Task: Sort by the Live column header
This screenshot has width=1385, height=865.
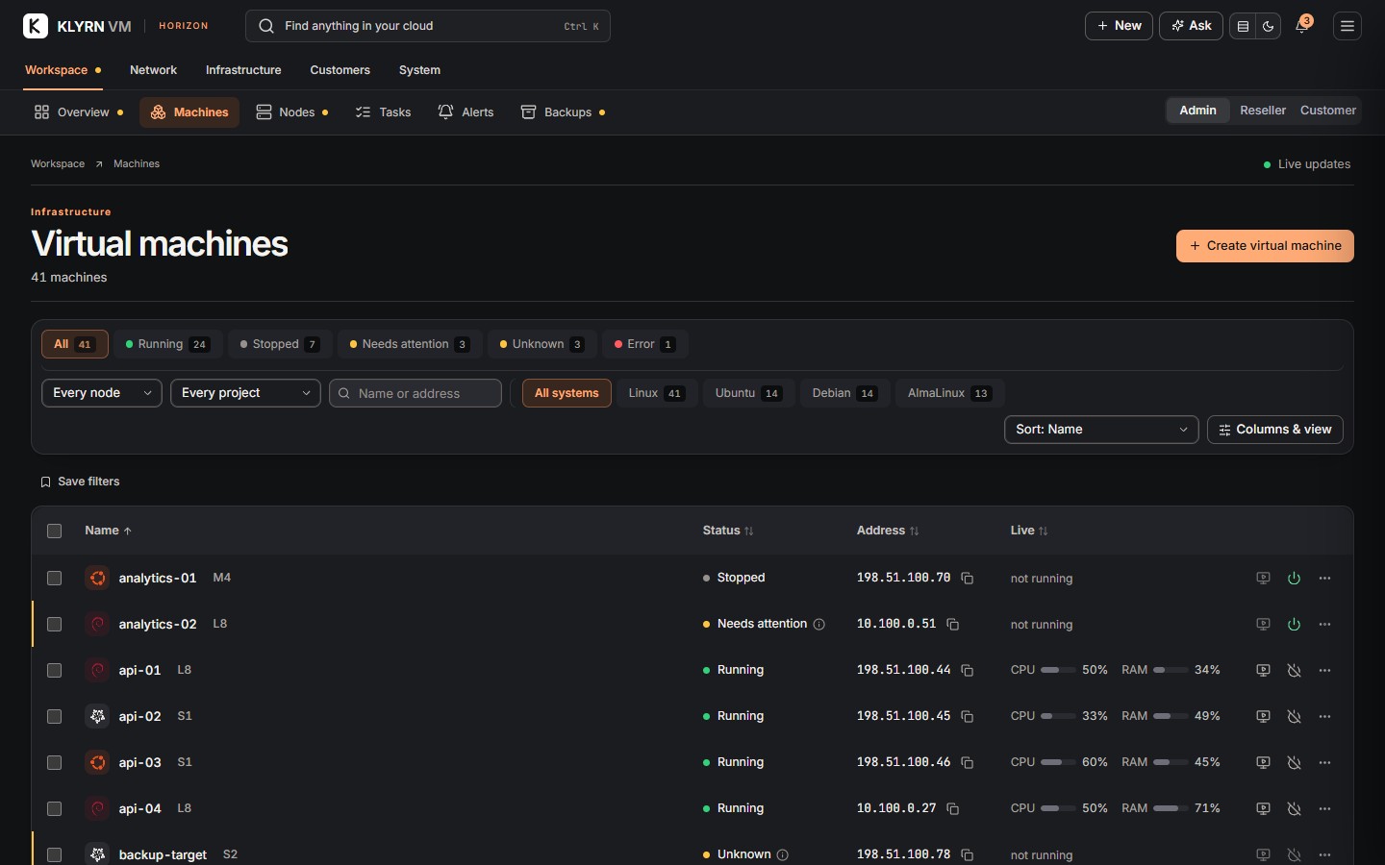Action: point(1029,531)
